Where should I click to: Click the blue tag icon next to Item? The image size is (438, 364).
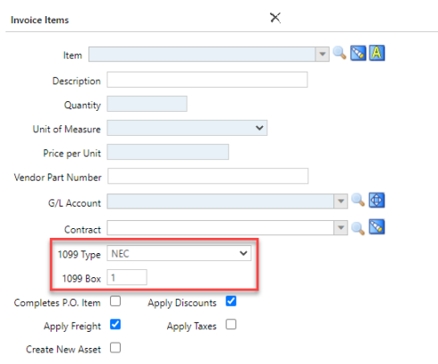click(358, 53)
